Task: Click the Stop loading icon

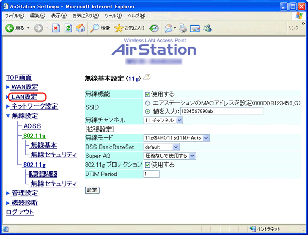Action: coord(56,28)
